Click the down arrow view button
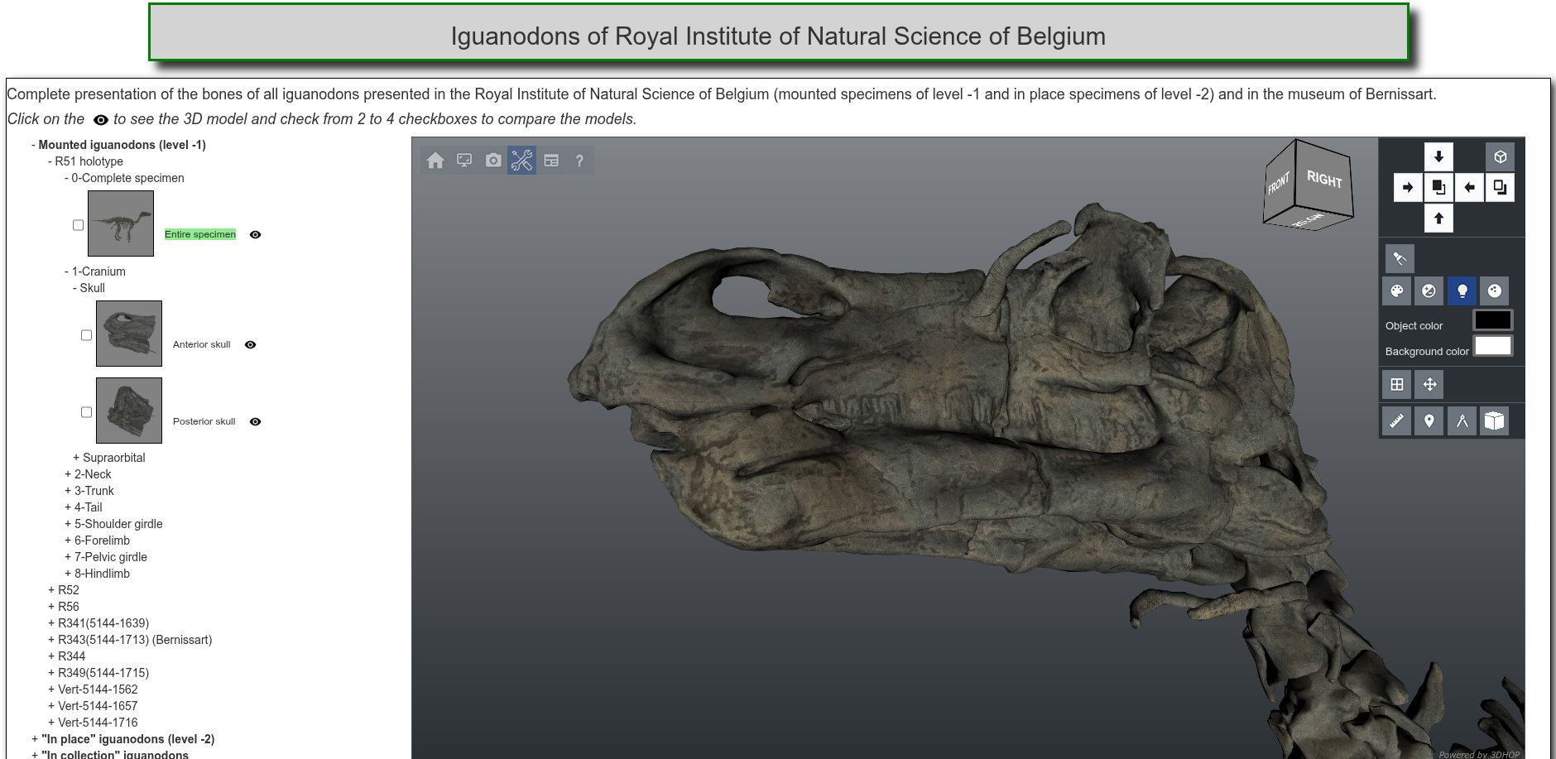The height and width of the screenshot is (759, 1556). pyautogui.click(x=1438, y=156)
